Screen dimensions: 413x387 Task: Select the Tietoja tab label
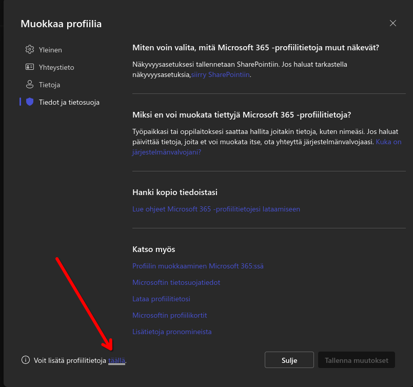(x=49, y=85)
